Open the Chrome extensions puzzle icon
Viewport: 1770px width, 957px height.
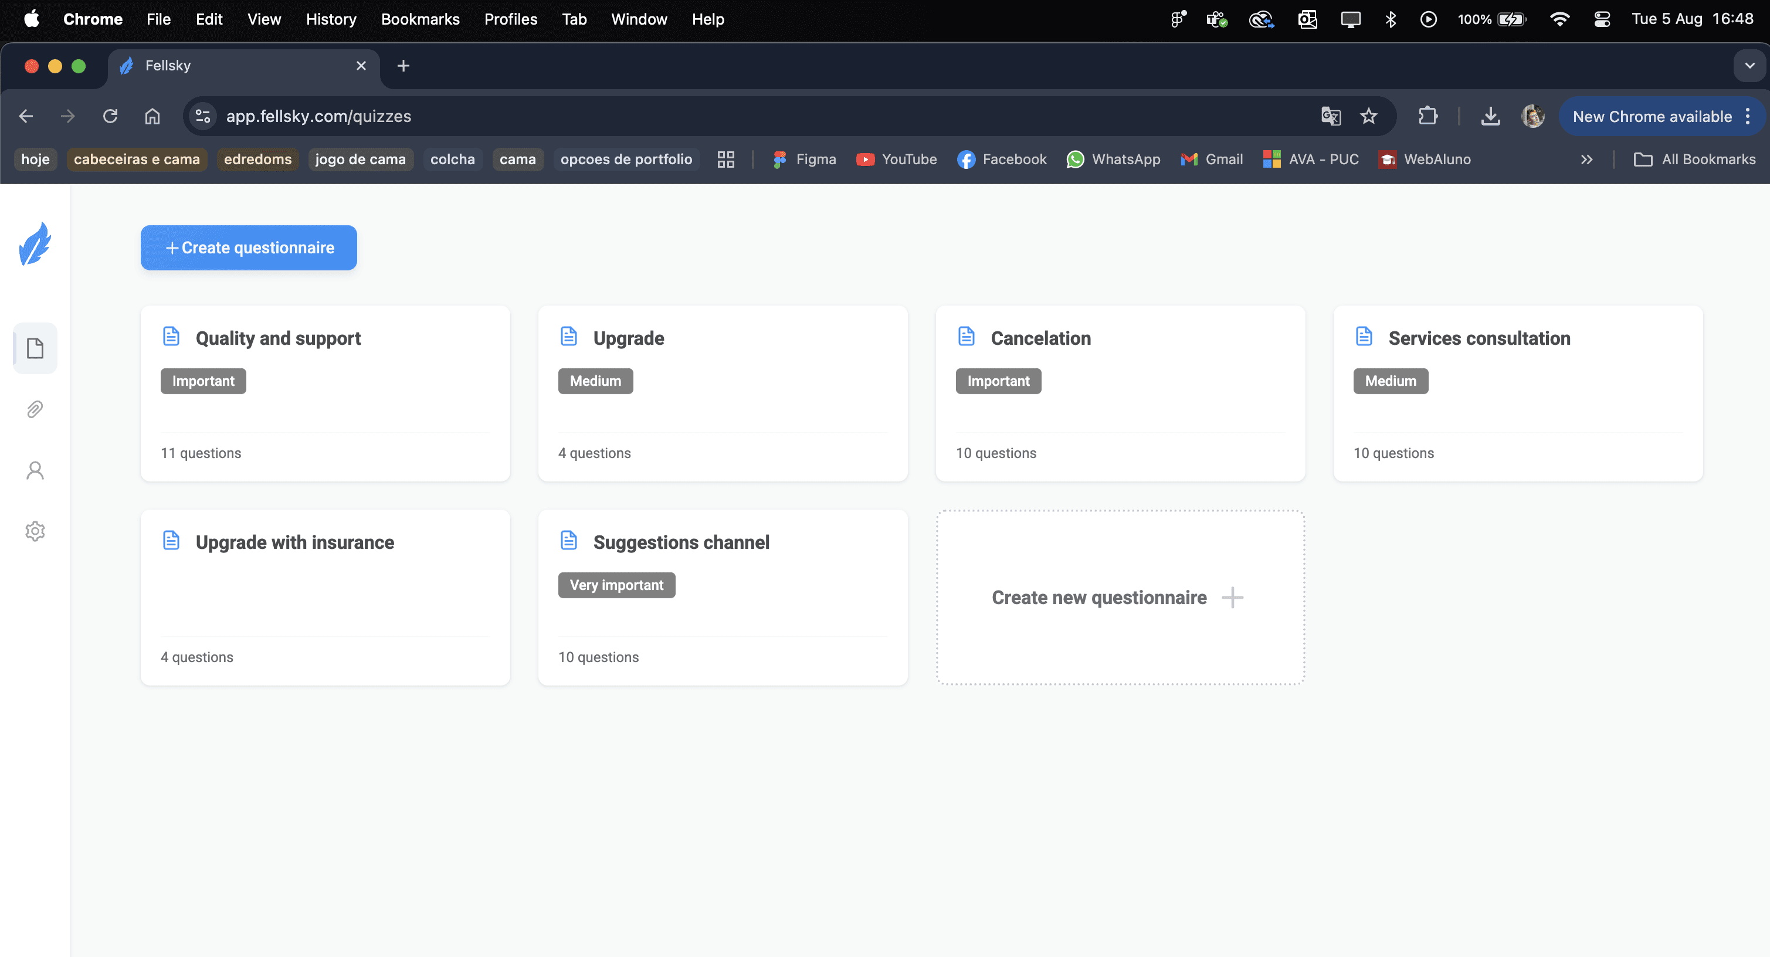(x=1428, y=116)
